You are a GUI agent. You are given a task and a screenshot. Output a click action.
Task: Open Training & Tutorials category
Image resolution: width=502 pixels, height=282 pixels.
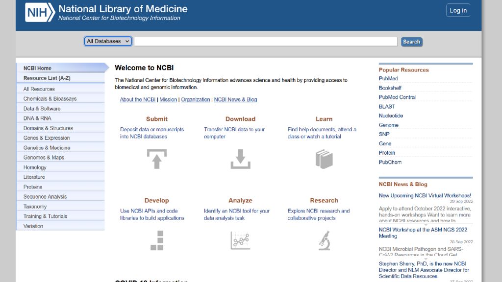(61, 216)
